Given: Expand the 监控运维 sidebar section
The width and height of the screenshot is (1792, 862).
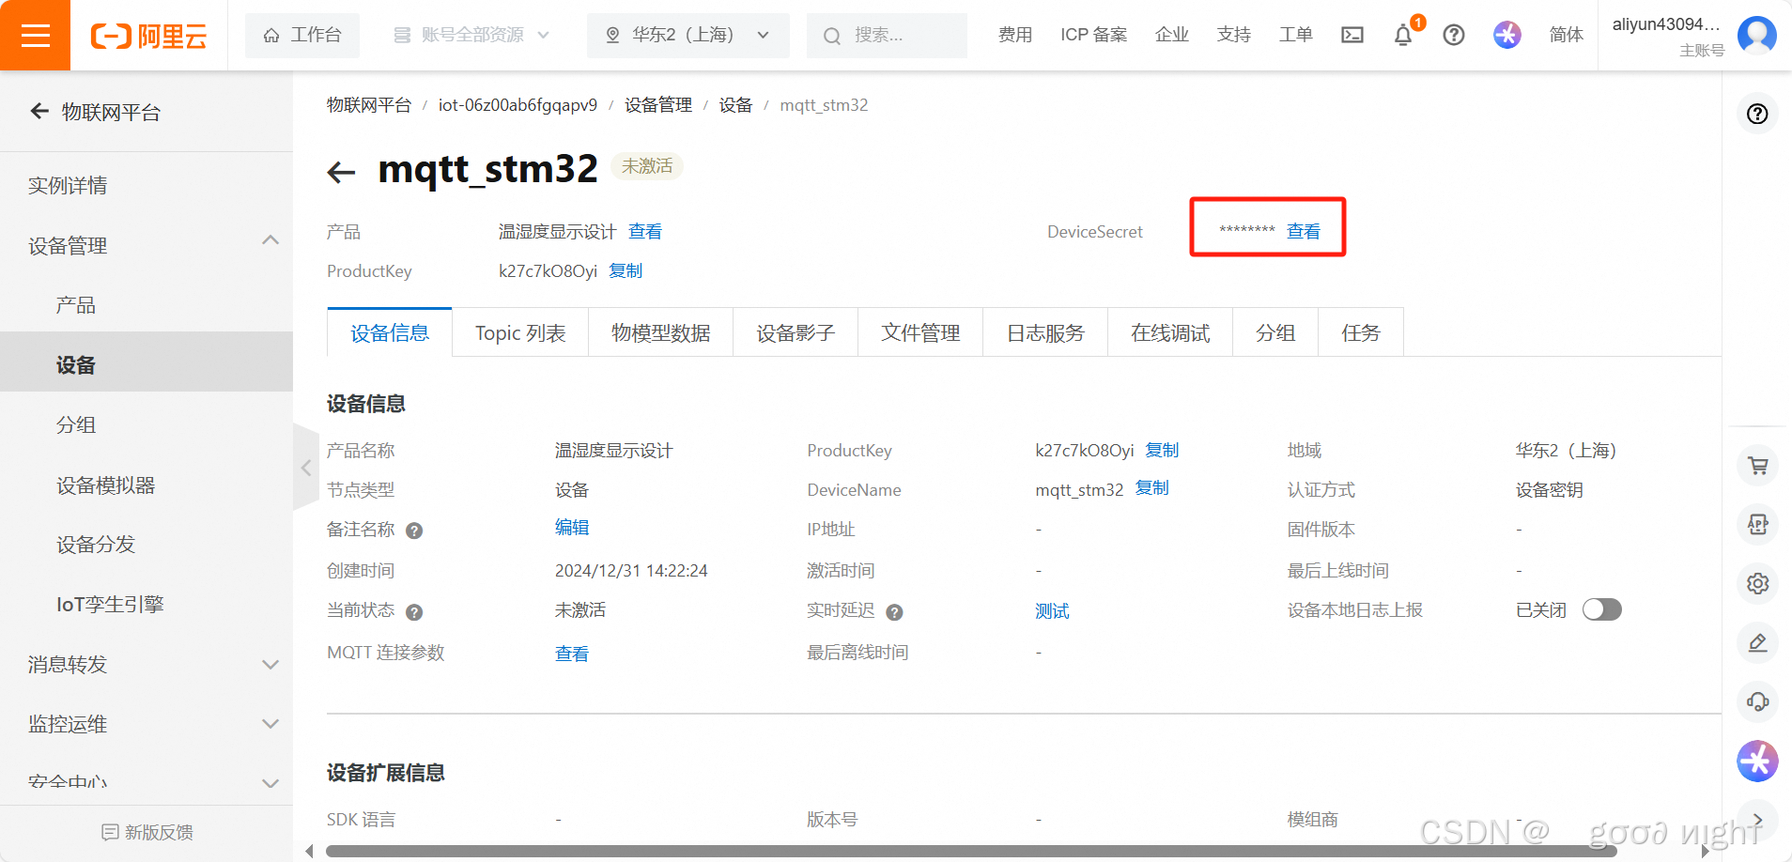Looking at the screenshot, I should [270, 724].
